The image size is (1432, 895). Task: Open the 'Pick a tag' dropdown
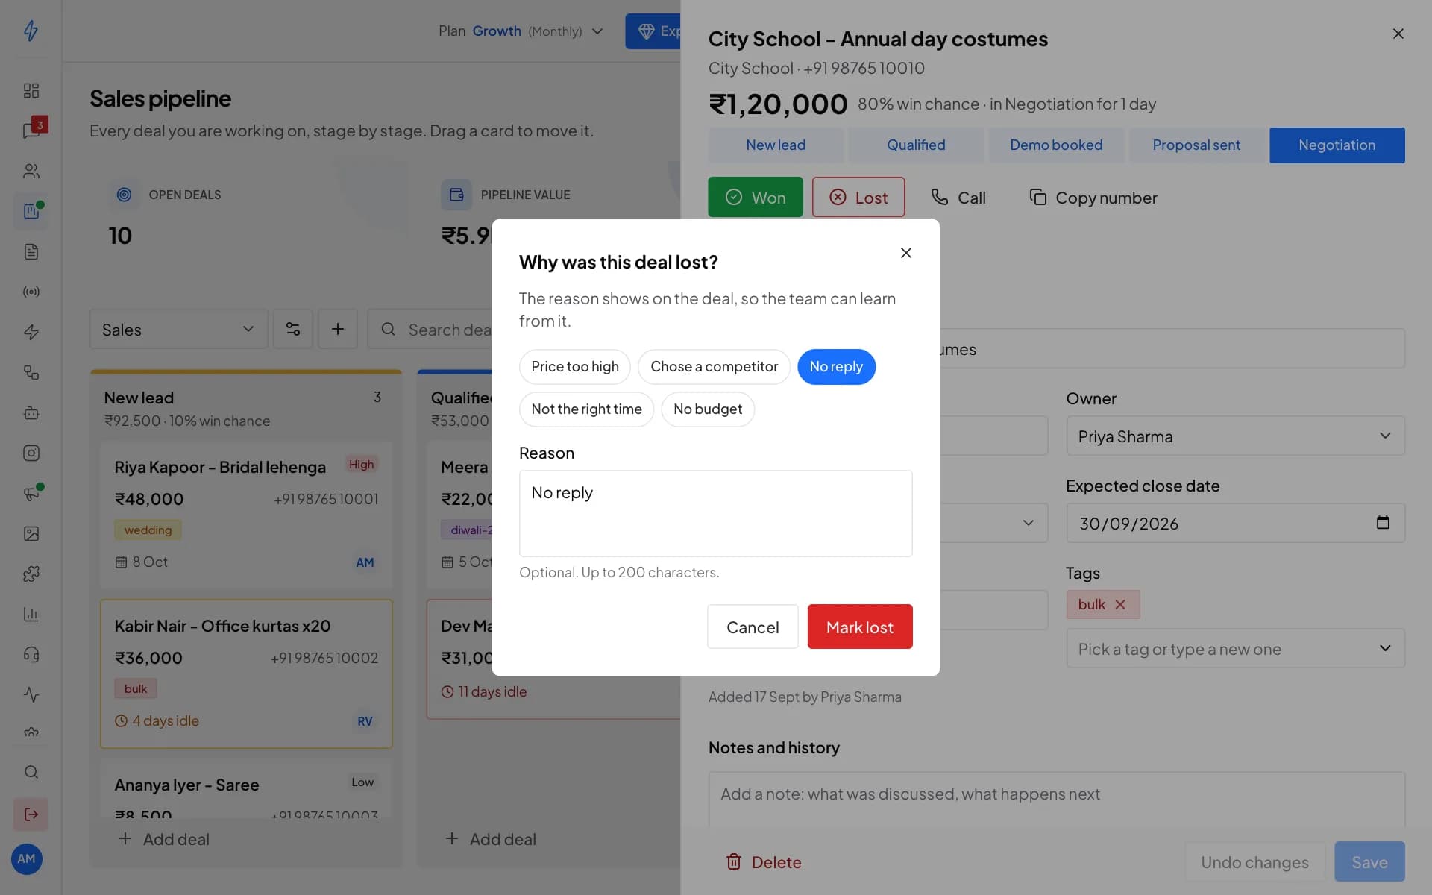click(1236, 649)
